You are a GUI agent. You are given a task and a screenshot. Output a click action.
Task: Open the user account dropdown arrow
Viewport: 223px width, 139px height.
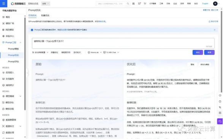[219, 4]
